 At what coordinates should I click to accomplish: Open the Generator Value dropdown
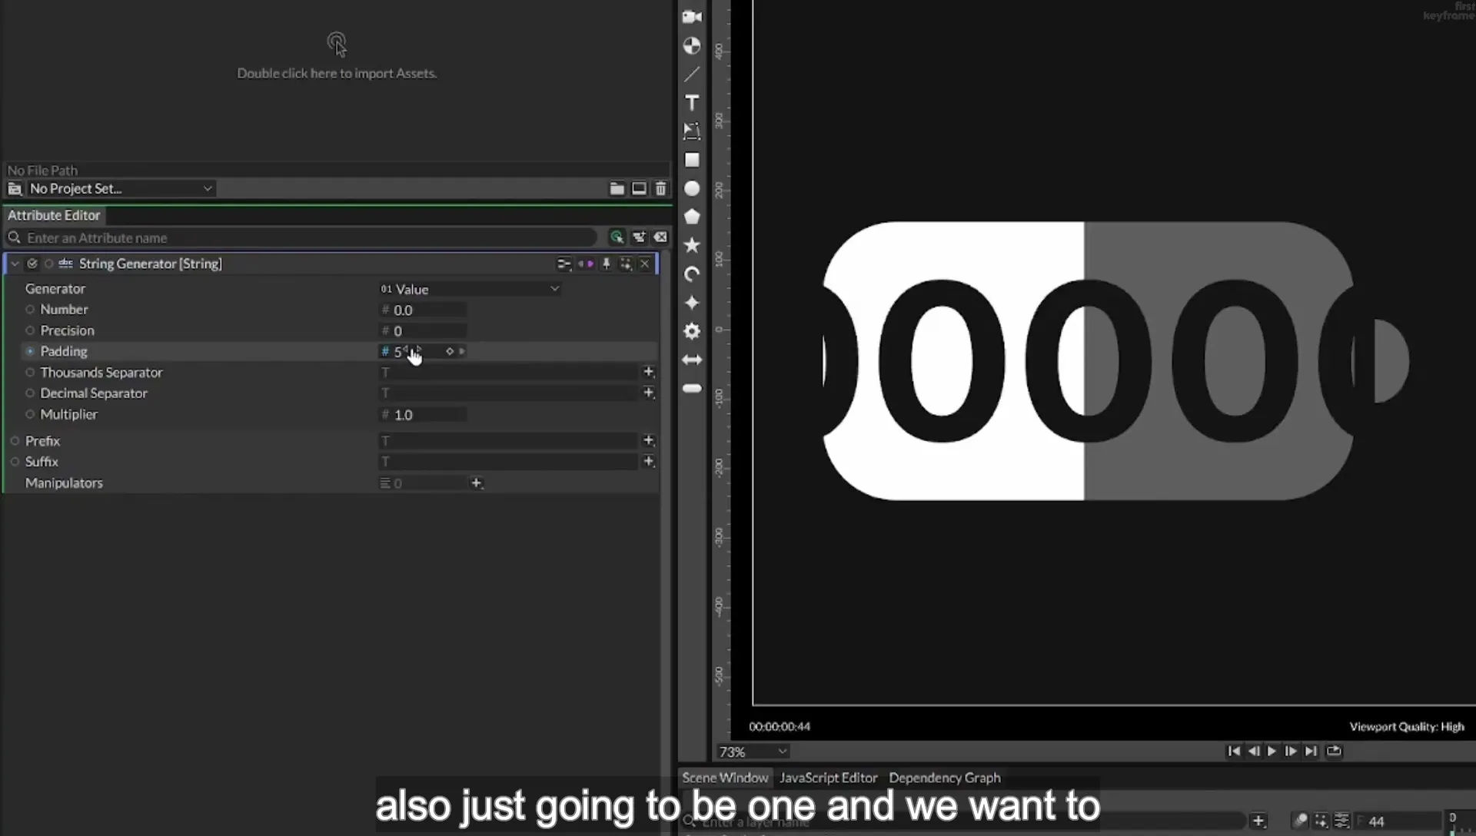point(470,289)
